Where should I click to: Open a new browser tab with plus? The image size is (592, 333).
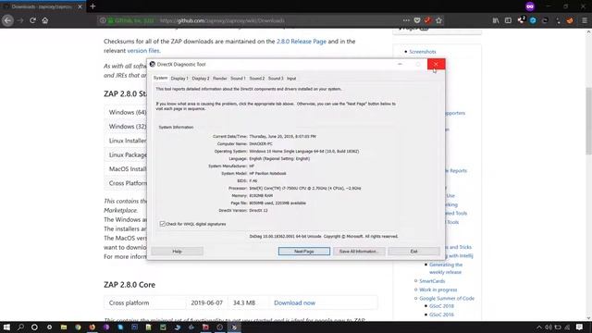pos(92,6)
